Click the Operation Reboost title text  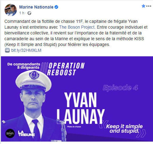(x=66, y=69)
